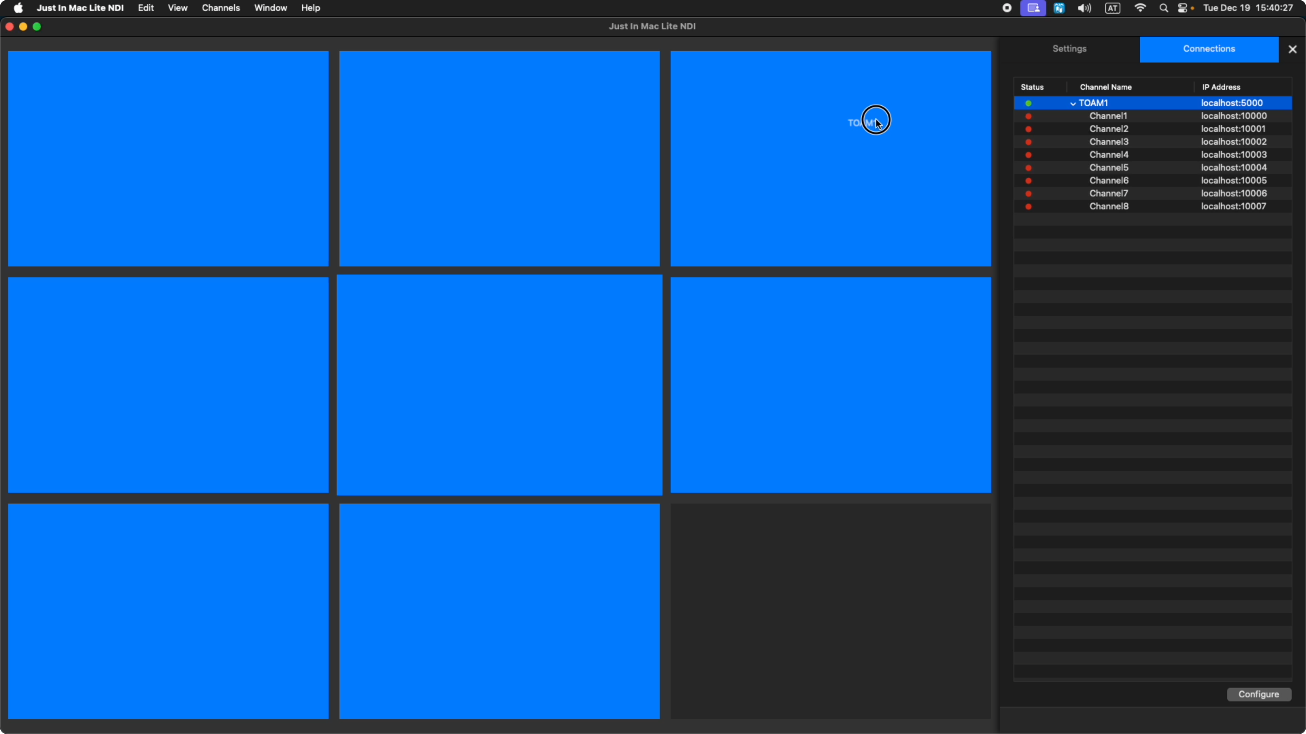The image size is (1306, 734).
Task: Click the localhost:10007 address cell
Action: [x=1234, y=207]
